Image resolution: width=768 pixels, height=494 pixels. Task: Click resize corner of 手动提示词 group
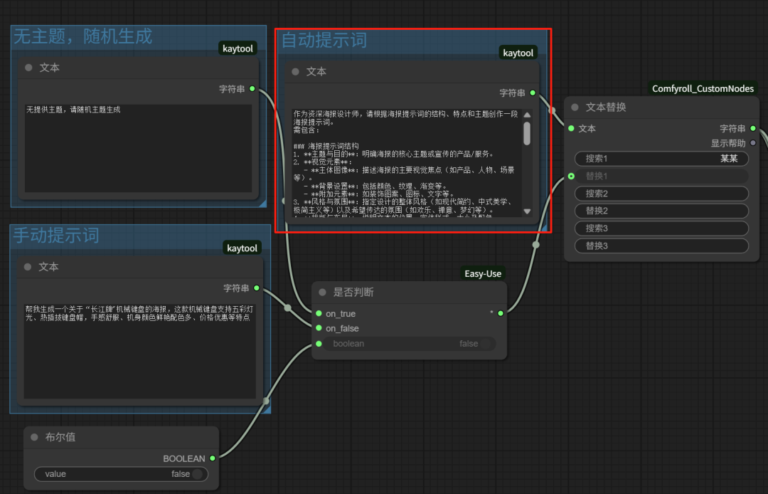pos(267,410)
